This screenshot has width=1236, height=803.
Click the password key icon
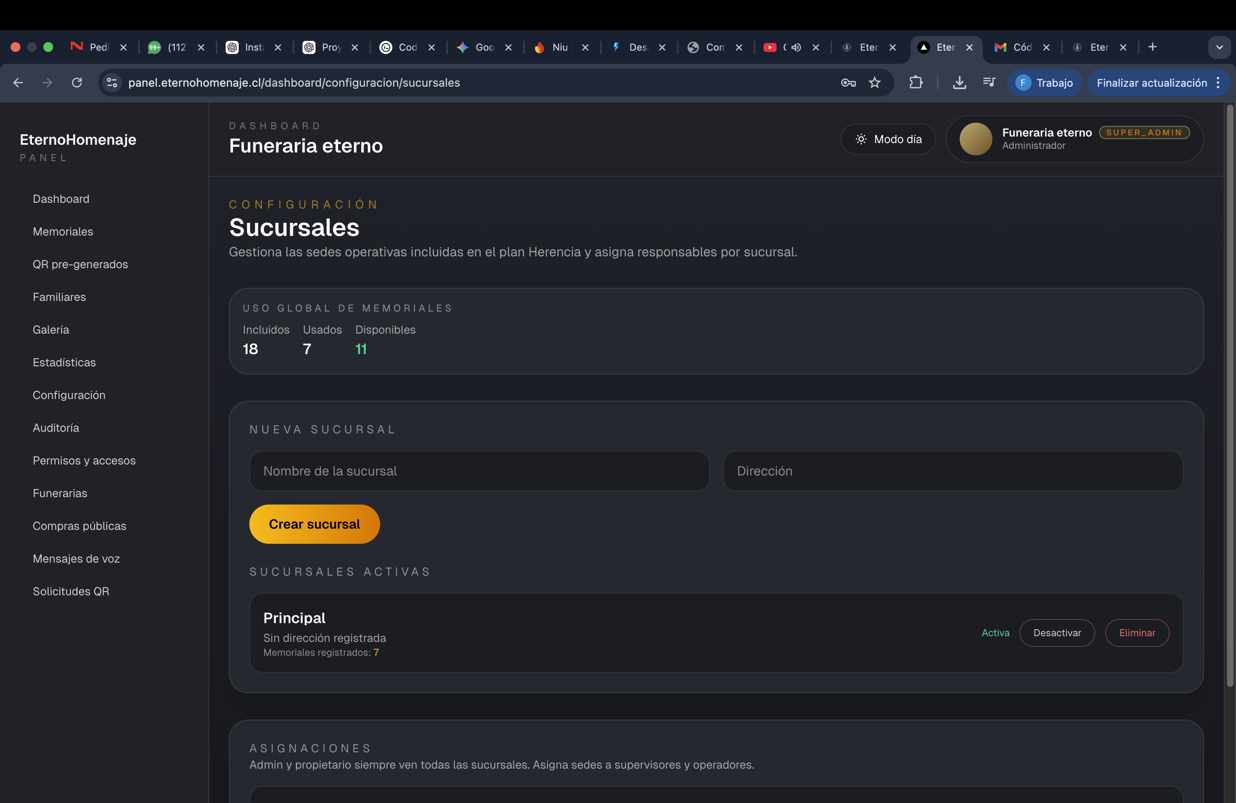pyautogui.click(x=848, y=83)
